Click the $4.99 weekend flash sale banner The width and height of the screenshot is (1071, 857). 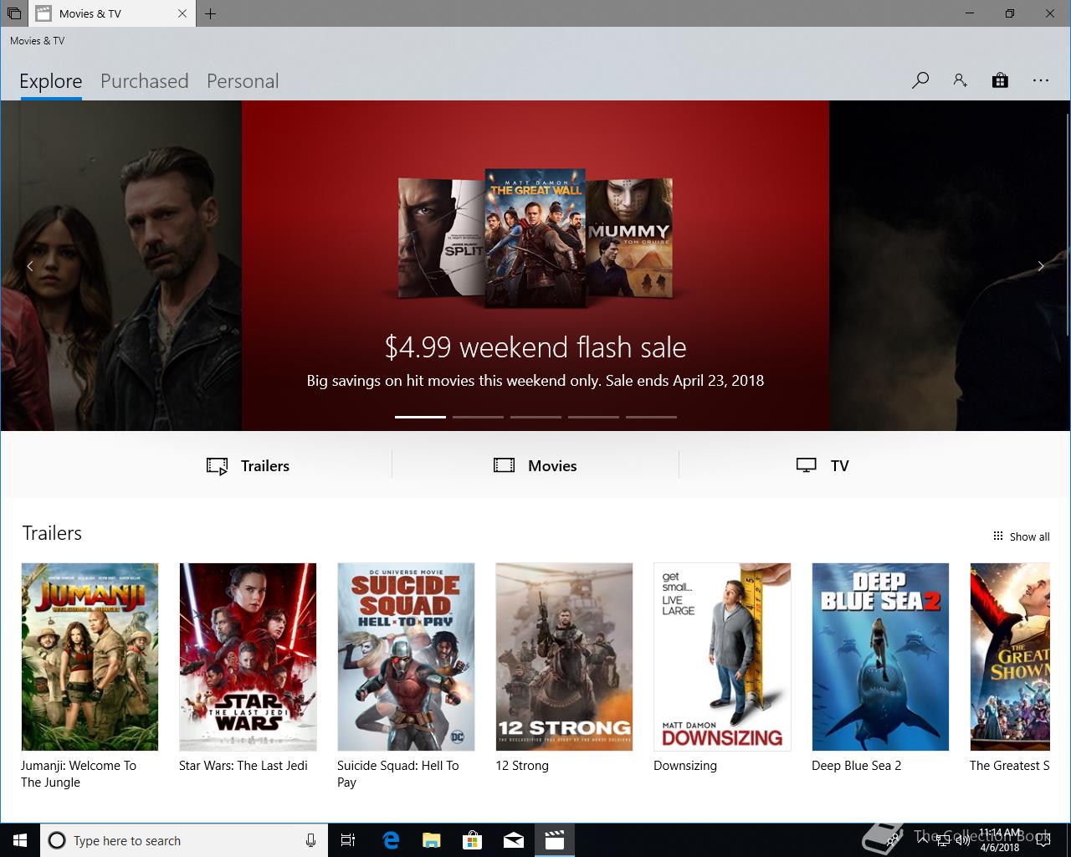click(535, 265)
